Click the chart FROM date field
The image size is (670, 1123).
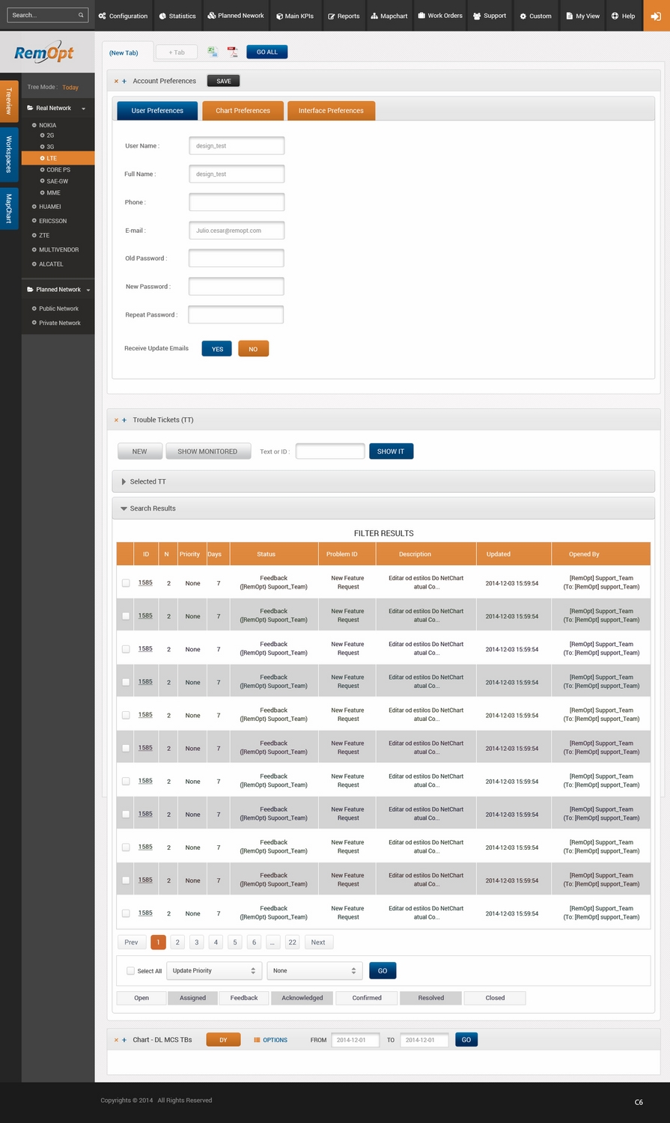[355, 1040]
